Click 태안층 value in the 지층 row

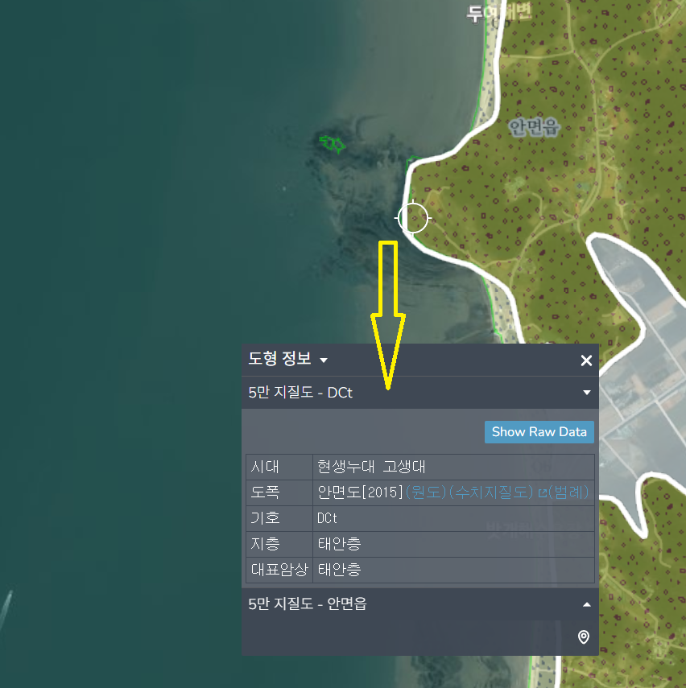pyautogui.click(x=339, y=544)
